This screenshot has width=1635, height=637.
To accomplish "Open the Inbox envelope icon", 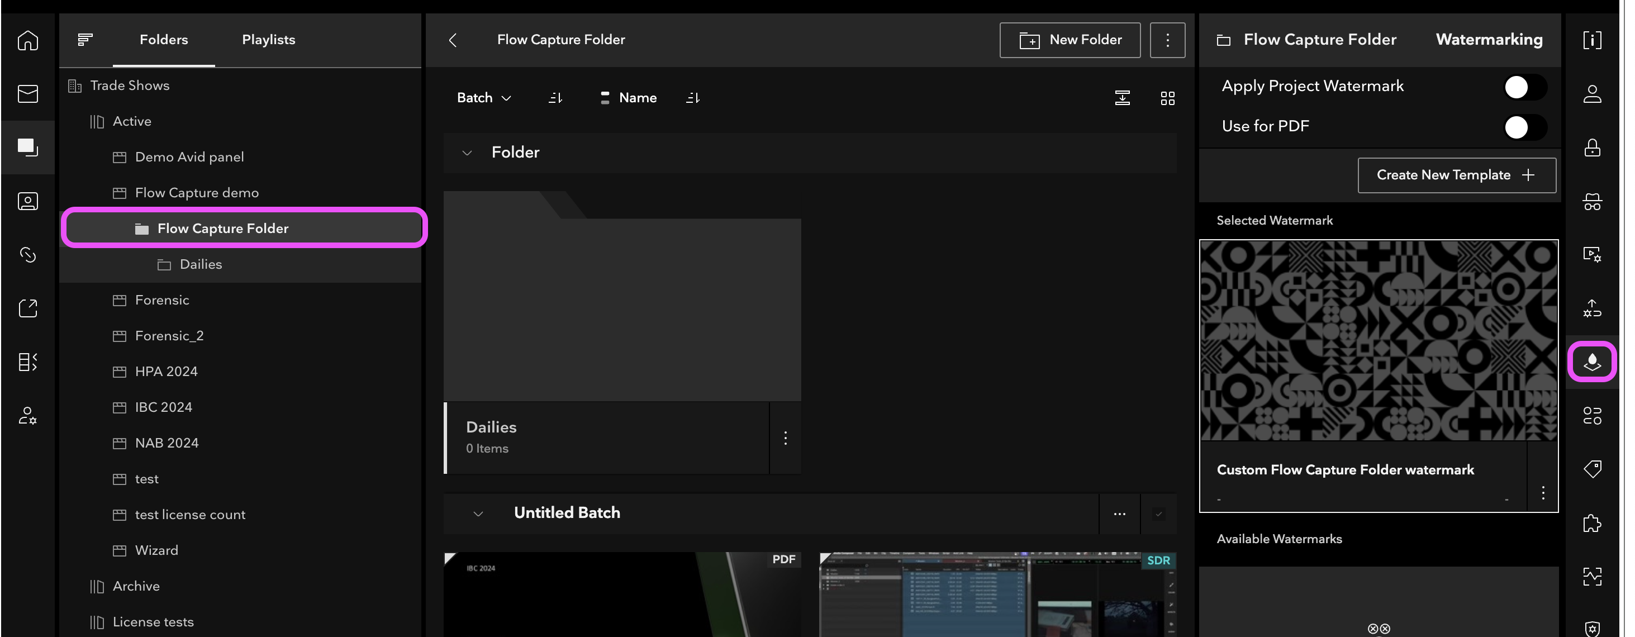I will [x=28, y=94].
